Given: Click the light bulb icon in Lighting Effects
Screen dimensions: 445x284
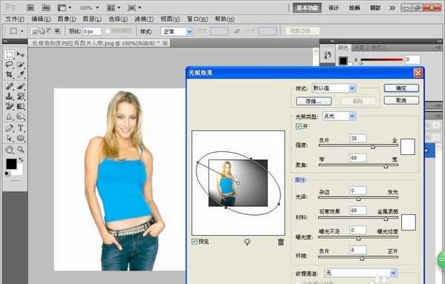Looking at the screenshot, I should pos(247,242).
